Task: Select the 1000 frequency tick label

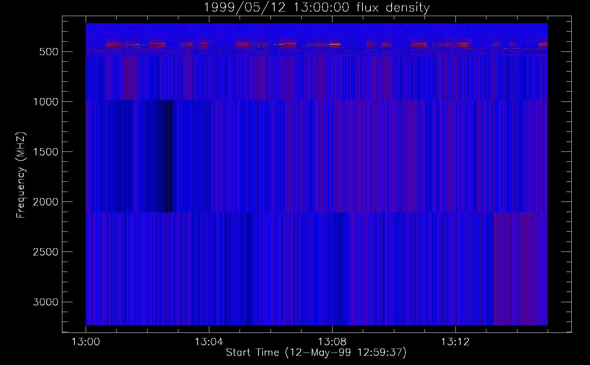Action: pyautogui.click(x=46, y=102)
